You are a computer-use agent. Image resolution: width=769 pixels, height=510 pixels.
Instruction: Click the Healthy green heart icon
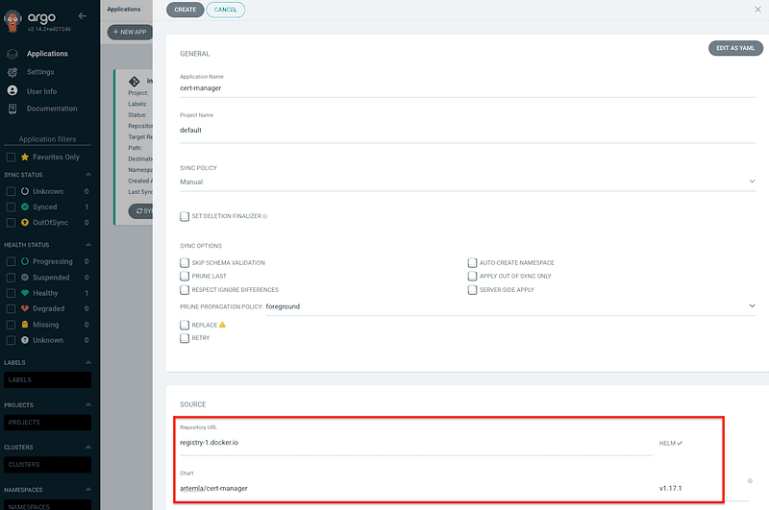pos(25,293)
